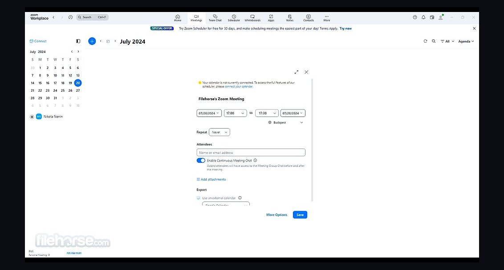Collapse the sidebar panel icon
Image resolution: width=504 pixels, height=270 pixels.
(78, 41)
